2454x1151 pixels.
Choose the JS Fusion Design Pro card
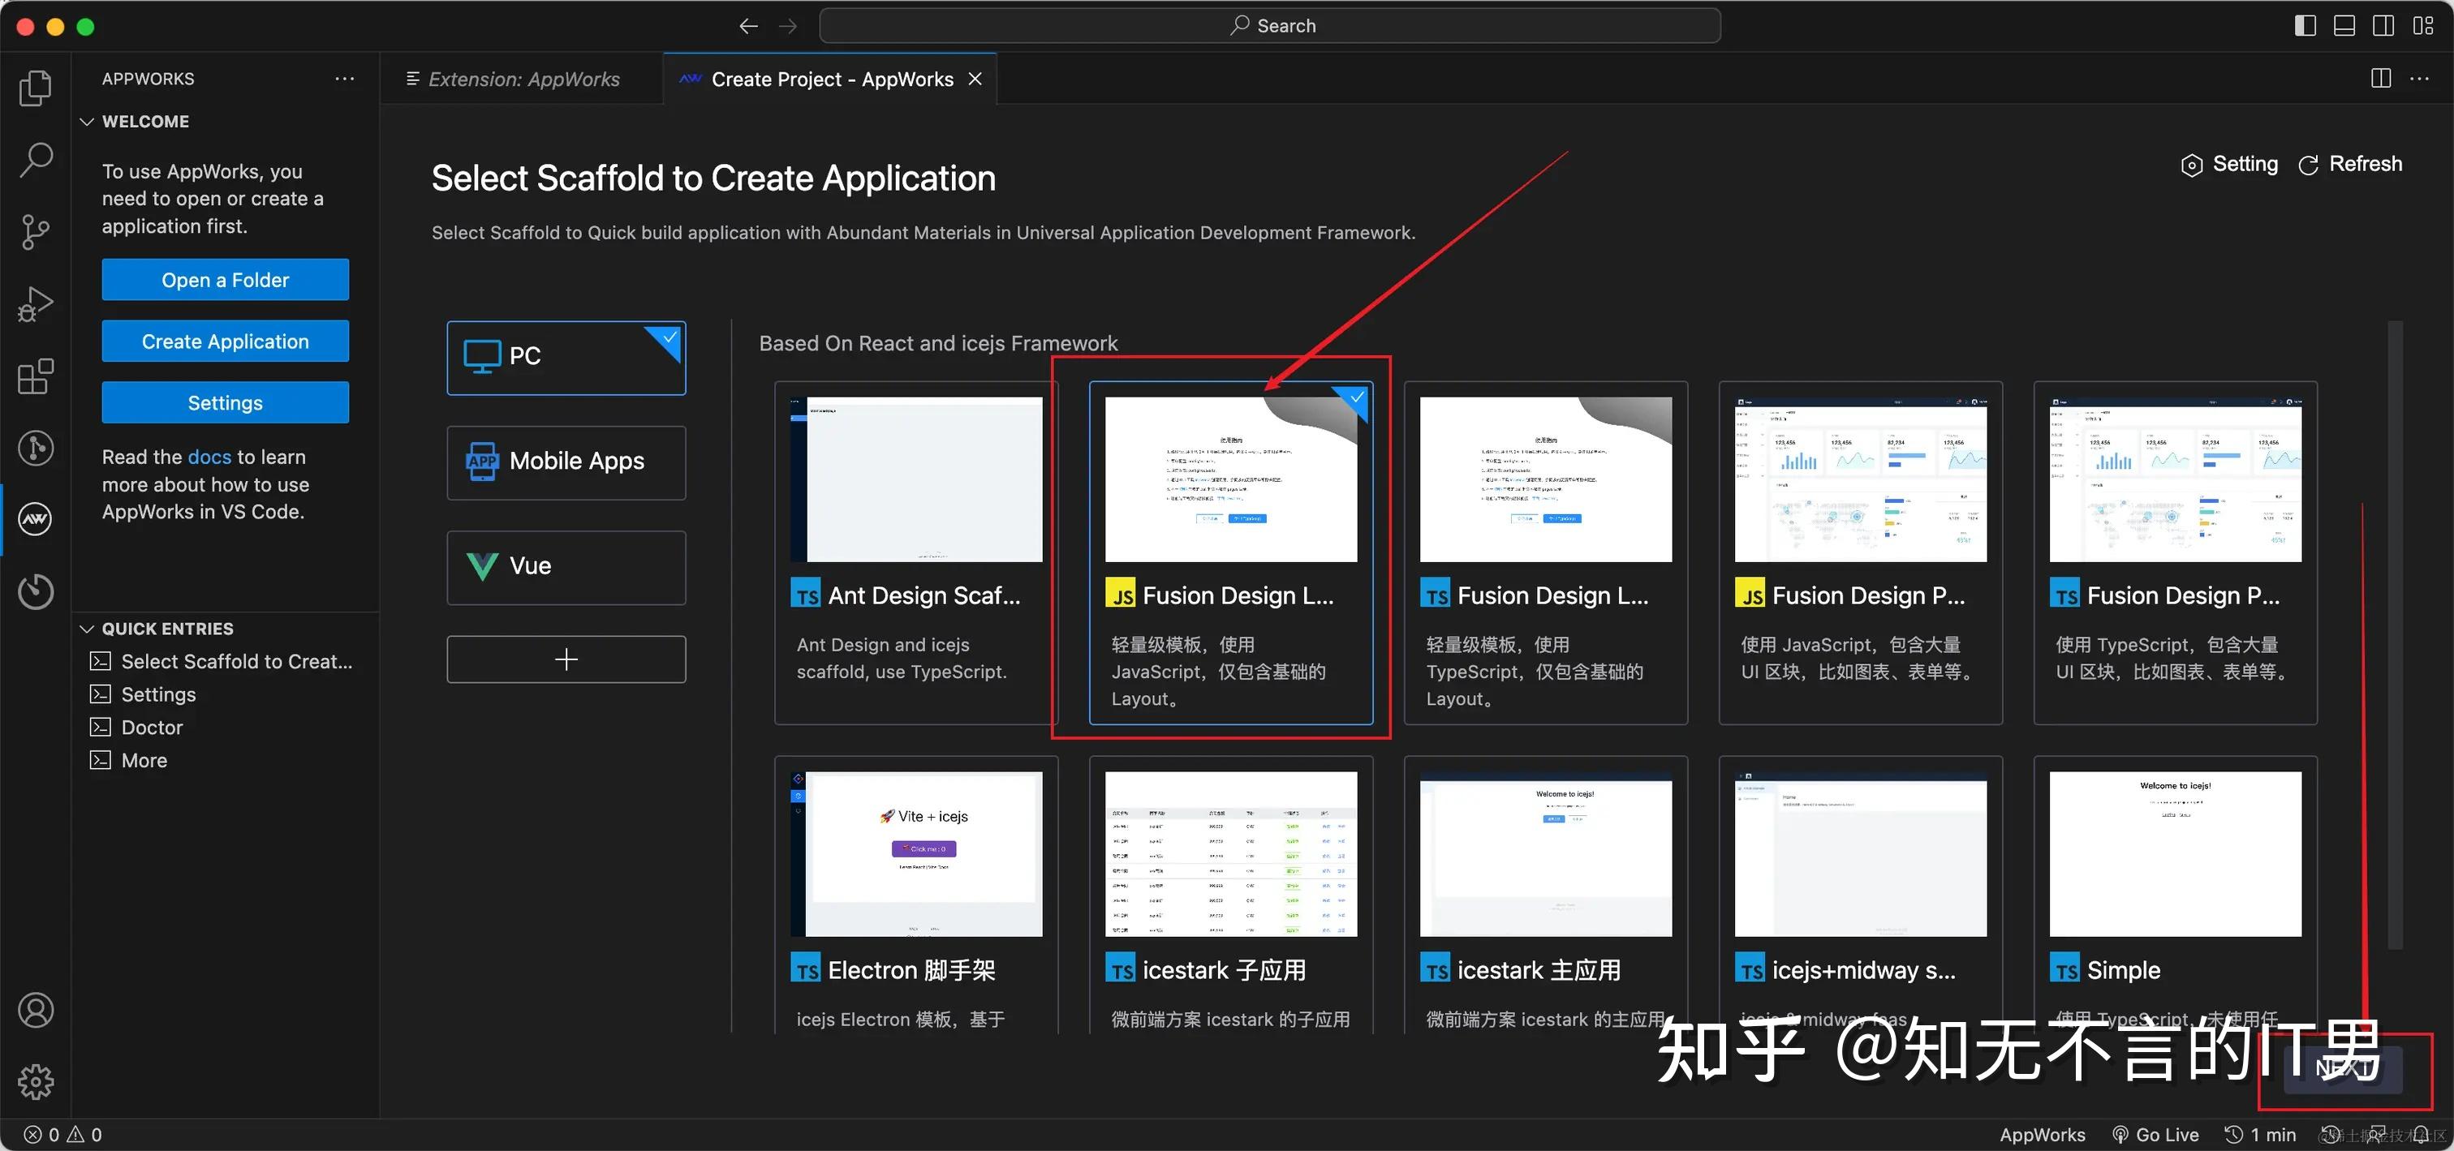[x=1861, y=552]
